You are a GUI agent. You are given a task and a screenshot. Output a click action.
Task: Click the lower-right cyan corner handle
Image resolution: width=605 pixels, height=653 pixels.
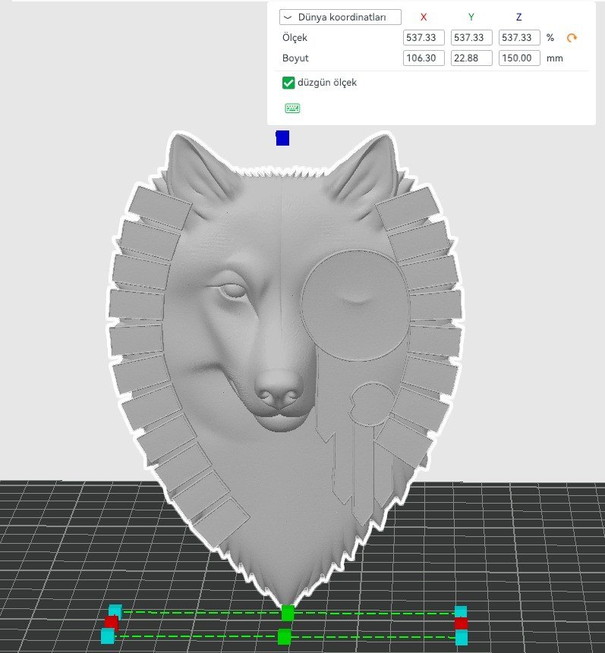coord(462,637)
